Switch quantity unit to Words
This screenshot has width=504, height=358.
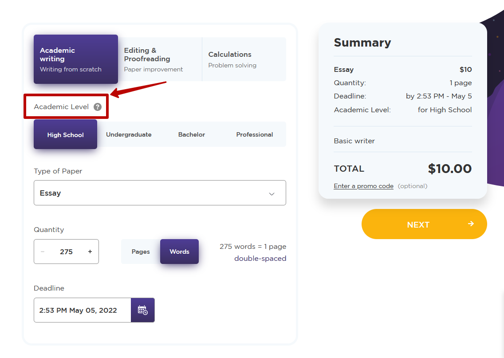point(179,252)
